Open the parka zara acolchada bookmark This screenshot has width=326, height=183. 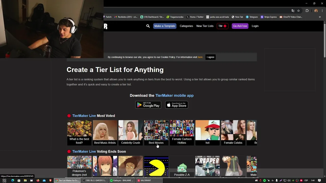(218, 17)
